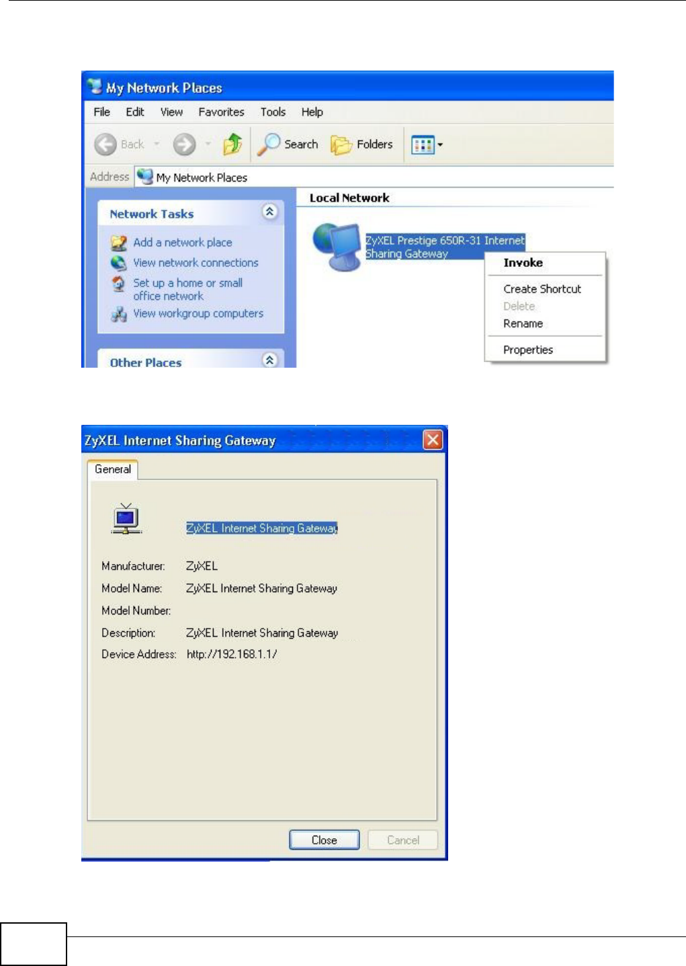Click the Close button in the dialog
Viewport: 686px width, 966px height.
[x=324, y=840]
